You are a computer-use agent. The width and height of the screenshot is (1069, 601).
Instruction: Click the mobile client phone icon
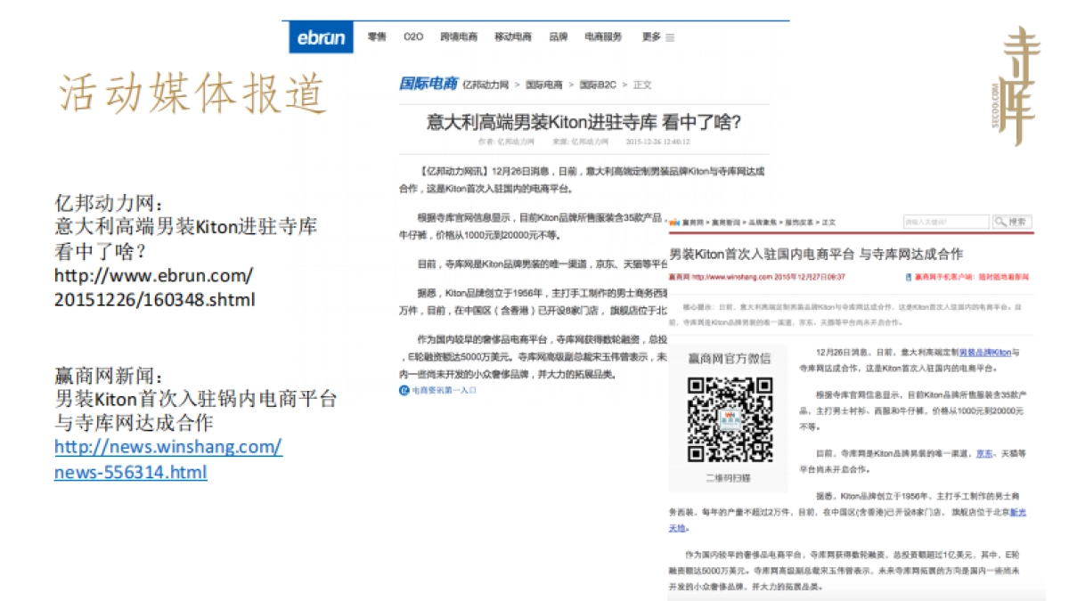908,277
